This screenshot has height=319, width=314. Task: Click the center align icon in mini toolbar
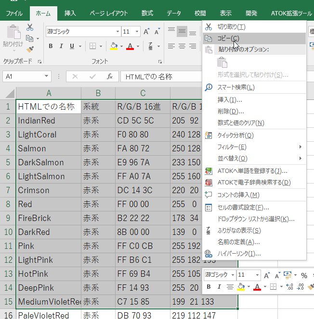(x=231, y=287)
